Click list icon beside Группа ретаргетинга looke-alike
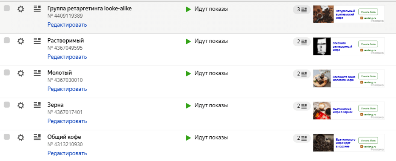Image resolution: width=396 pixels, height=161 pixels. 37,9
